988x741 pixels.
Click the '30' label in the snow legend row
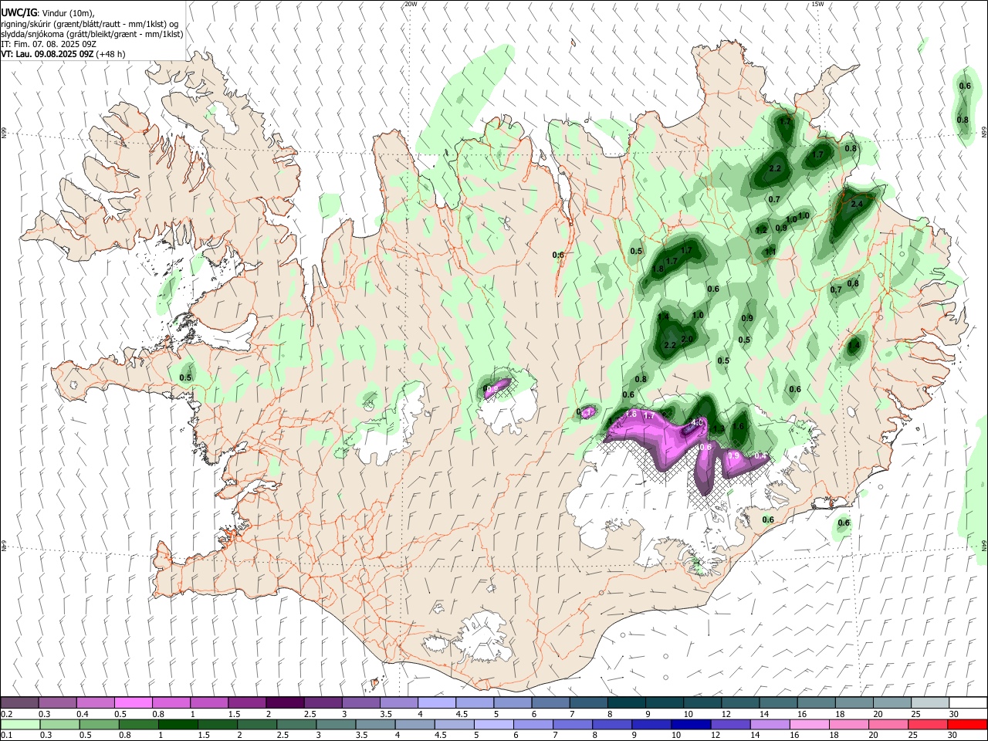[x=953, y=714]
